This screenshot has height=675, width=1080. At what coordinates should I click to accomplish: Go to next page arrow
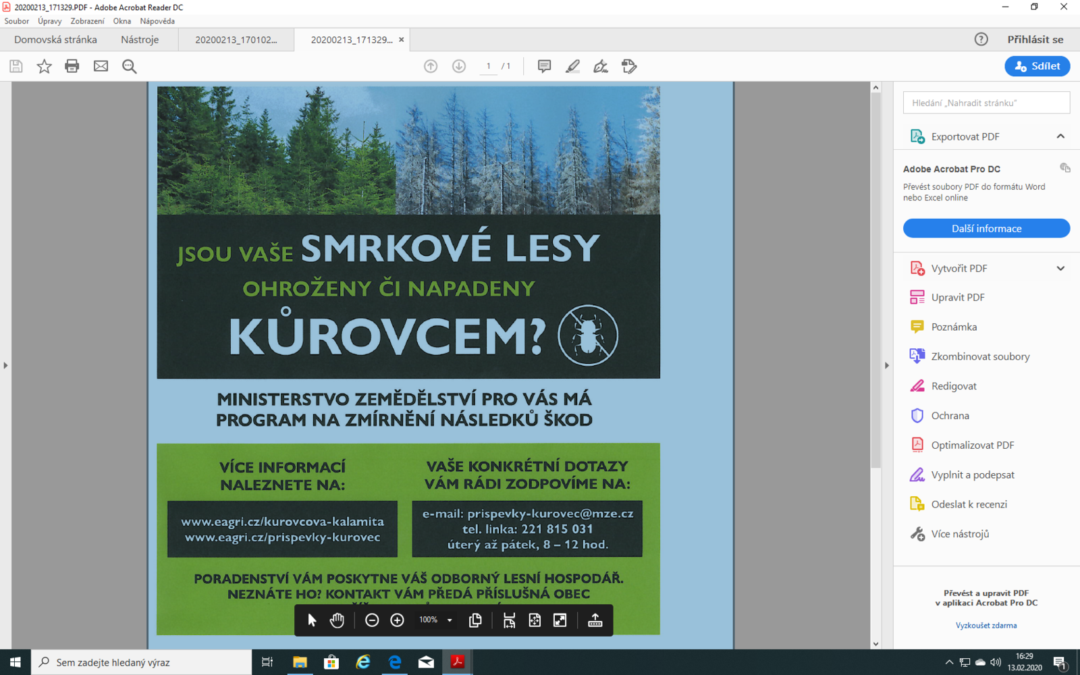459,66
